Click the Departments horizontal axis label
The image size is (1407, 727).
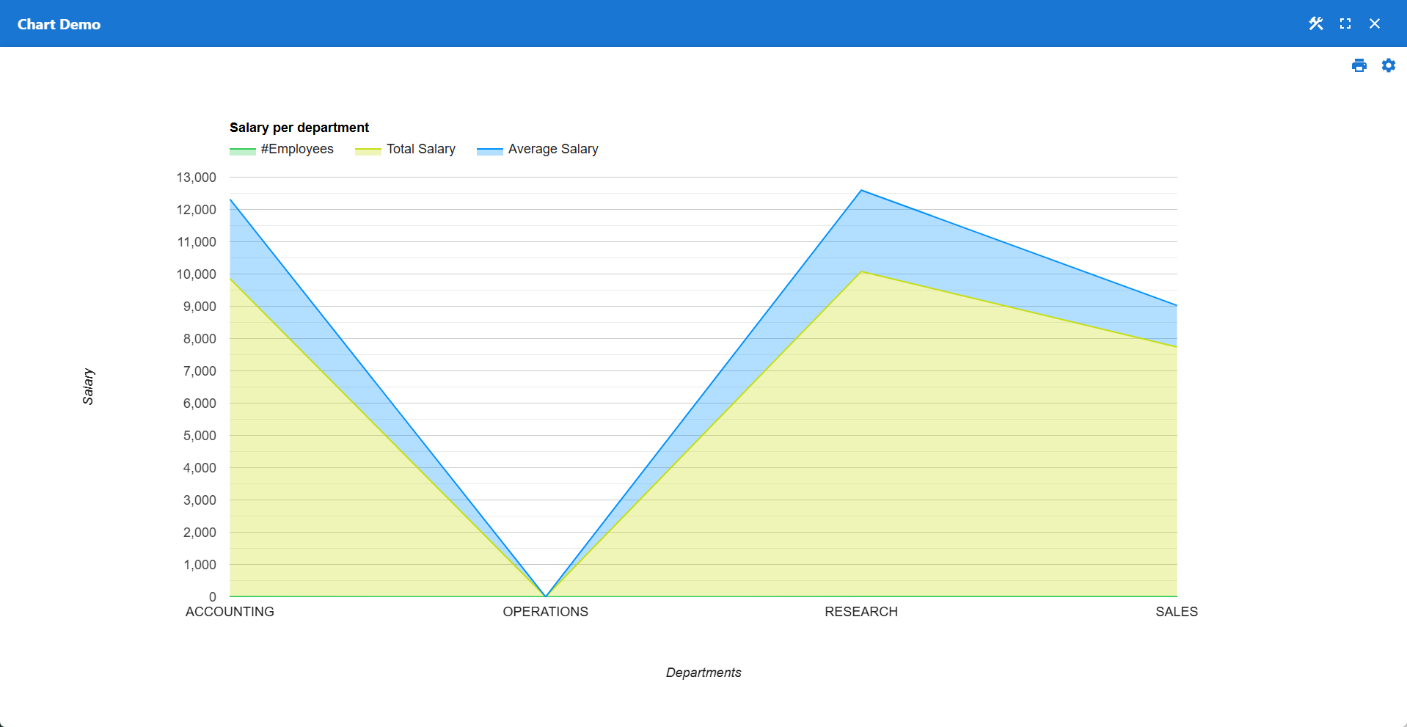click(703, 672)
